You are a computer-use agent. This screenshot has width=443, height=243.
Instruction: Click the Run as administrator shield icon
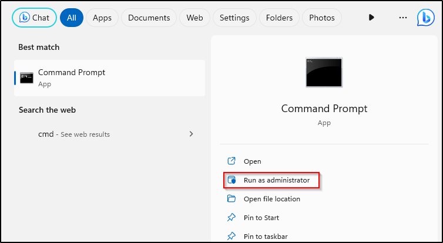(231, 180)
